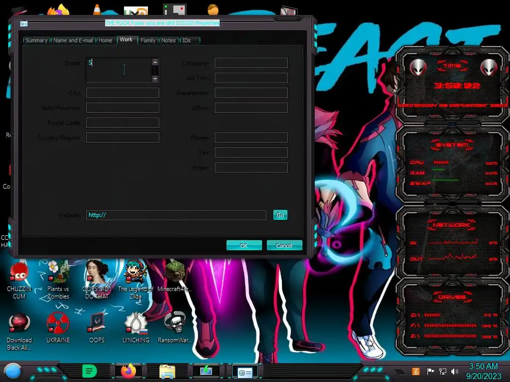This screenshot has width=510, height=382.
Task: Focus the City field
Action: (123, 93)
